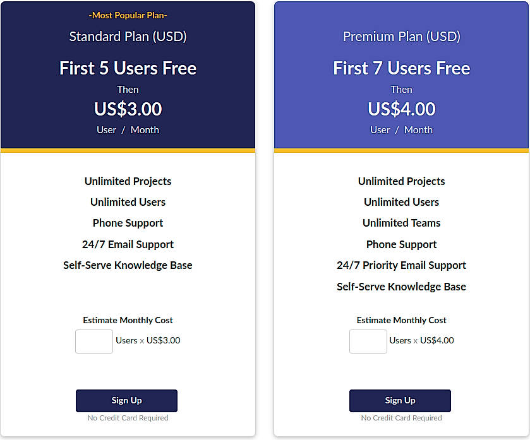
Task: Click Estimate Monthly Cost on the Standard card
Action: 127,320
